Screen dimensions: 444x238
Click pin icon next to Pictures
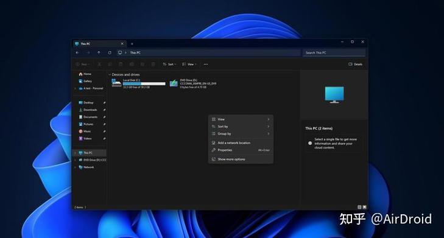(x=104, y=124)
